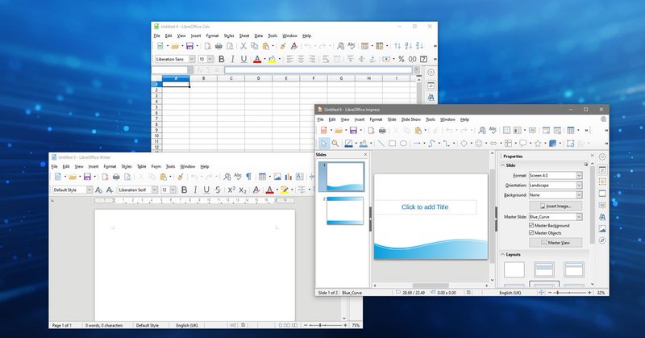Click the Cut scissors icon in Calc
This screenshot has height=338, width=645.
pos(243,46)
